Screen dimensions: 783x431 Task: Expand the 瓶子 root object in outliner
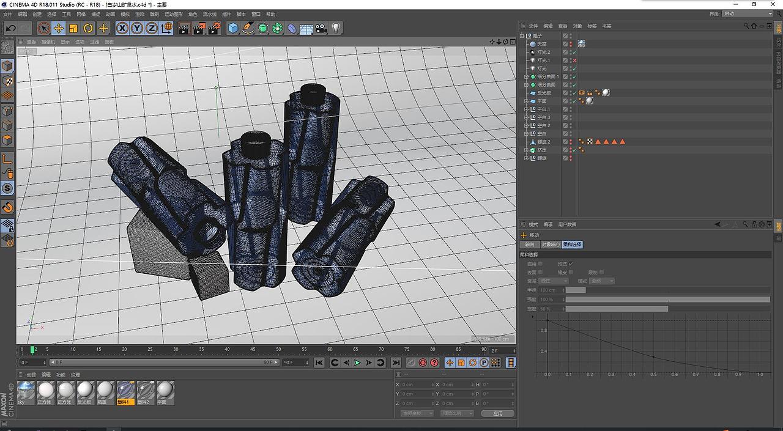click(521, 35)
